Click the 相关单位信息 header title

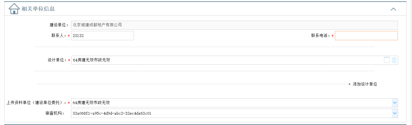pyautogui.click(x=38, y=9)
